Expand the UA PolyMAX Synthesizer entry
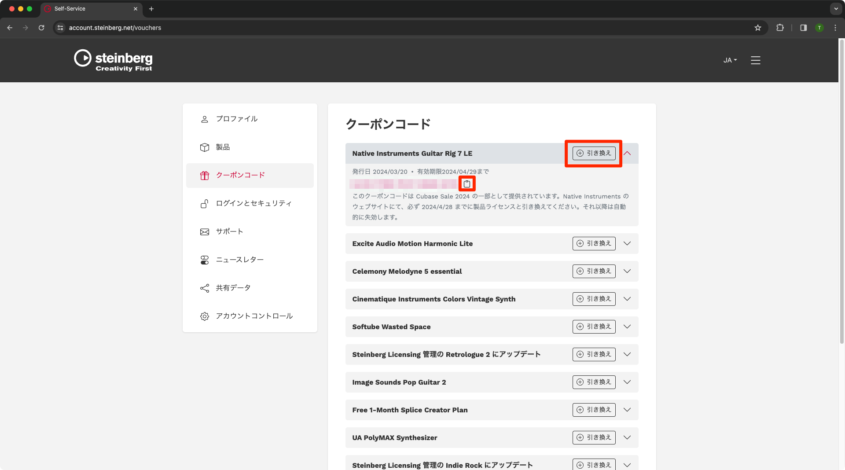This screenshot has width=845, height=470. point(627,437)
